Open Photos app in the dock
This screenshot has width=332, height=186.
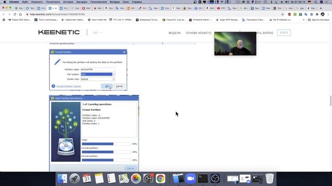click(136, 179)
